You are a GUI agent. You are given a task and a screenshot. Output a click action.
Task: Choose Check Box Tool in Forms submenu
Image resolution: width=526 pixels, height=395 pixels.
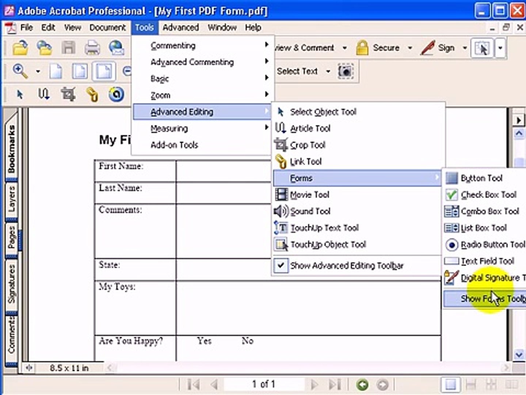tap(485, 195)
